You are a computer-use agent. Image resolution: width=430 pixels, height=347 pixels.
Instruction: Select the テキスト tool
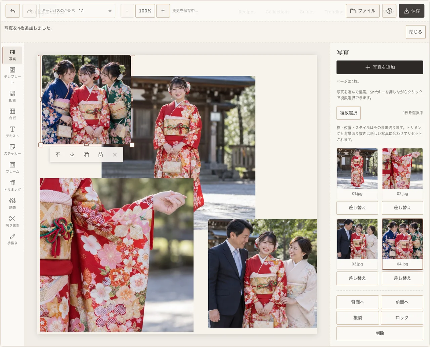(12, 132)
